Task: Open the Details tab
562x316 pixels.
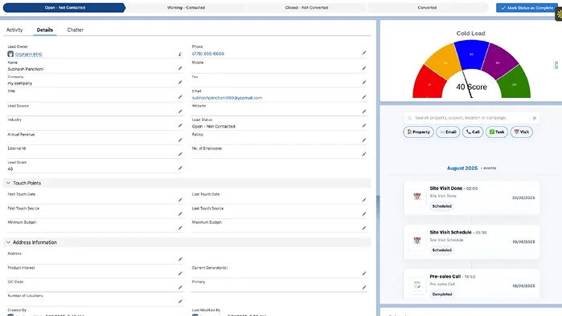Action: 45,30
